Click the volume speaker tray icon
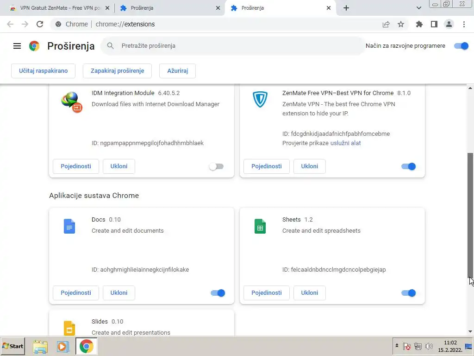Viewport: 474px width, 356px height. (429, 346)
